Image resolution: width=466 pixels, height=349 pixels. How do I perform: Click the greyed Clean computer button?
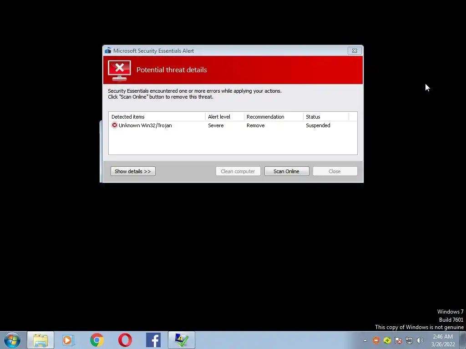point(238,171)
